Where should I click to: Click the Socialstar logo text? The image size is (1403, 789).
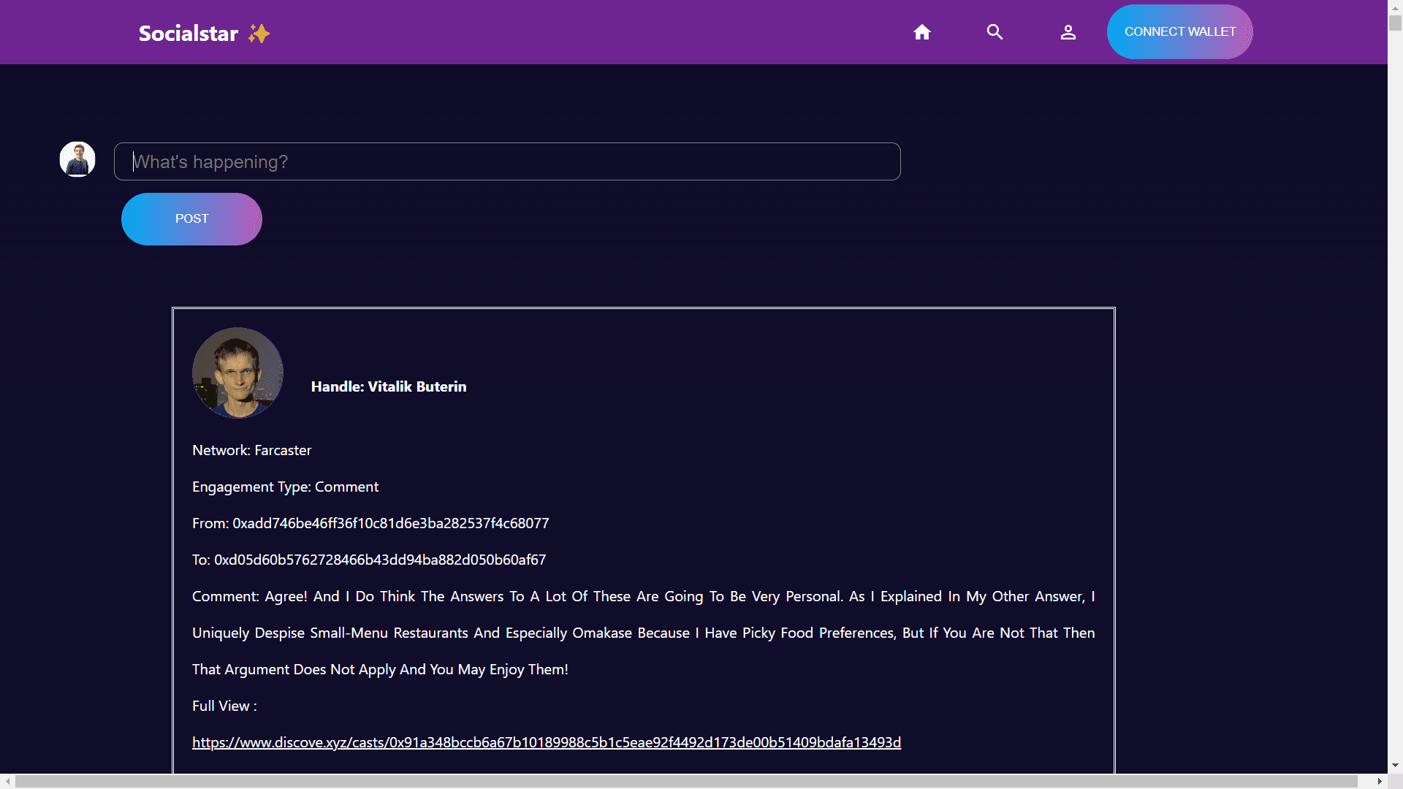pos(189,34)
